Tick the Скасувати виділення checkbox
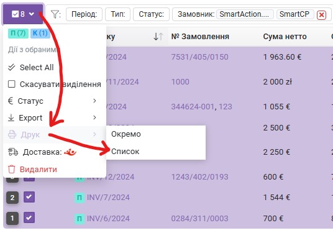The width and height of the screenshot is (333, 233). tap(11, 84)
